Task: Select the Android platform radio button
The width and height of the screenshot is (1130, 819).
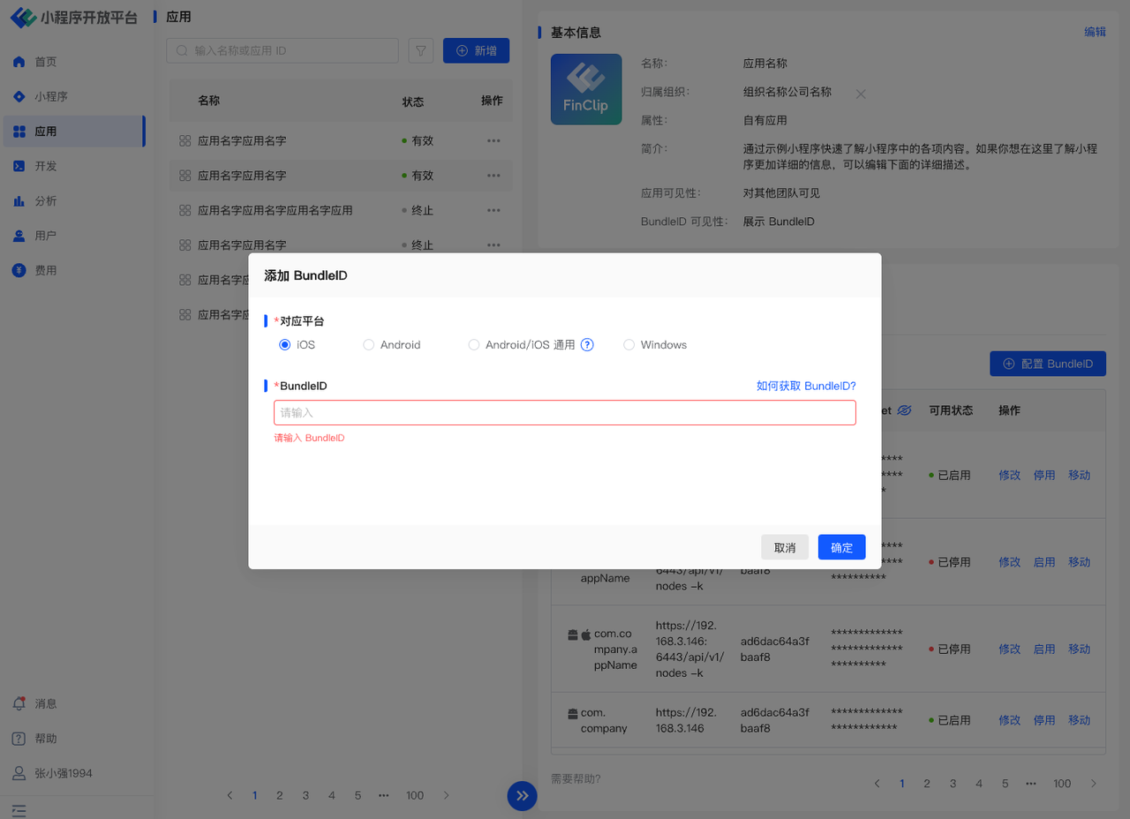Action: click(369, 345)
